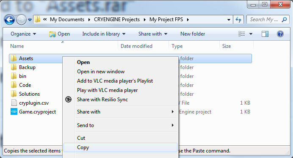This screenshot has height=158, width=293.
Task: Expand arrow after CRYENGINE Projects breadcrumb
Action: click(x=145, y=19)
